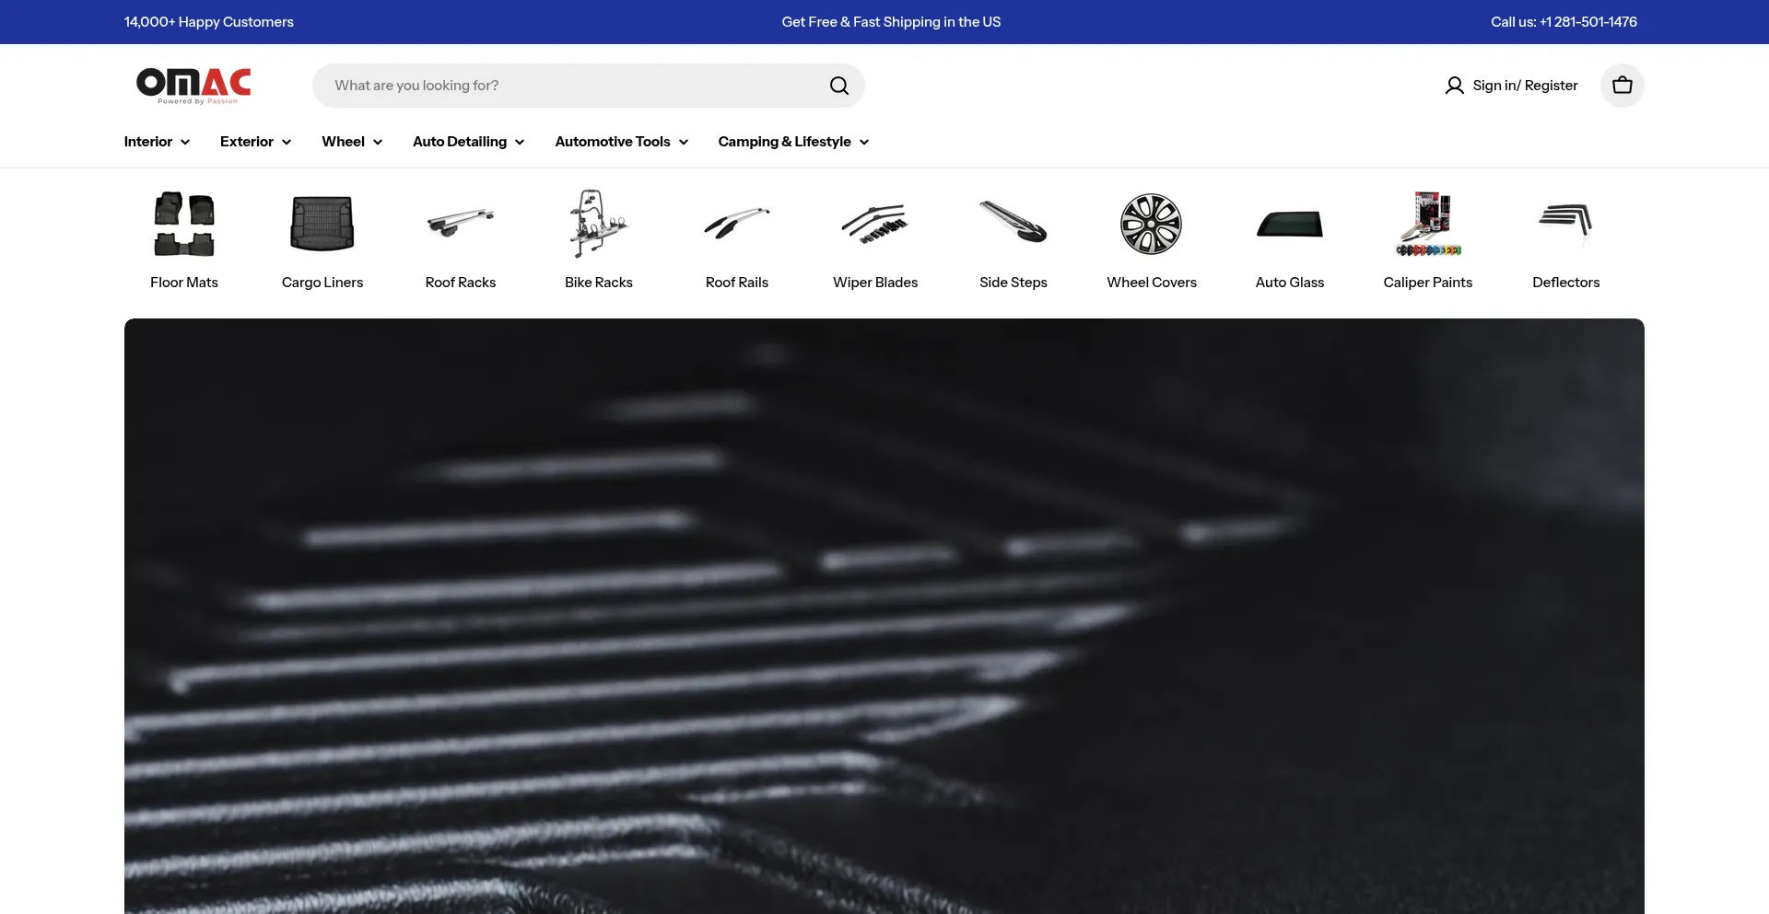Open the Automotive Tools menu
1769x914 pixels.
coord(621,142)
